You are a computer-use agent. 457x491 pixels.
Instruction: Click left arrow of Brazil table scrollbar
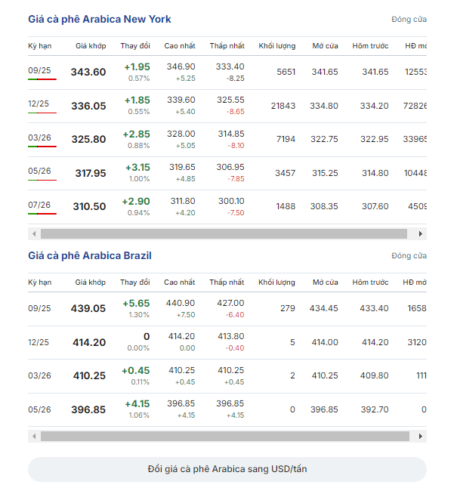point(34,436)
